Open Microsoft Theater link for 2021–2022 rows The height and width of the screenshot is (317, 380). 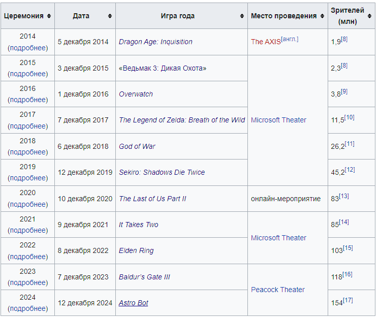pos(278,238)
